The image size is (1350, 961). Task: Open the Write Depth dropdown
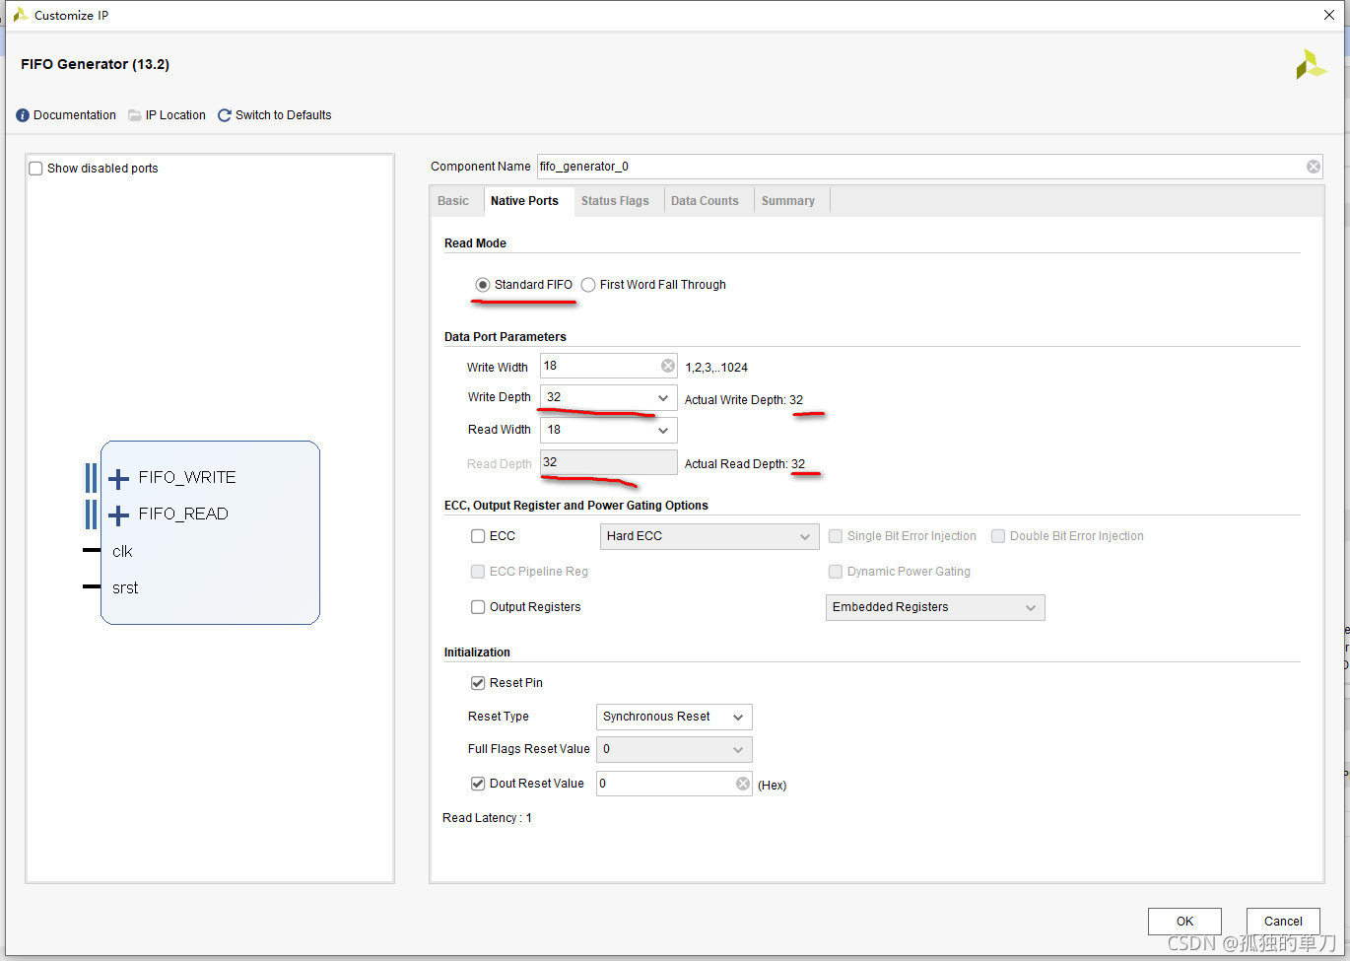tap(662, 398)
